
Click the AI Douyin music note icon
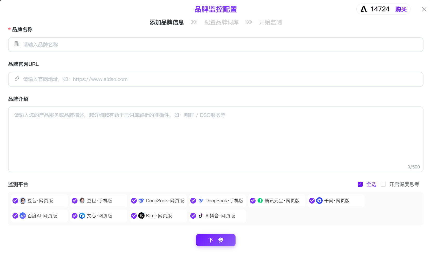coord(200,216)
